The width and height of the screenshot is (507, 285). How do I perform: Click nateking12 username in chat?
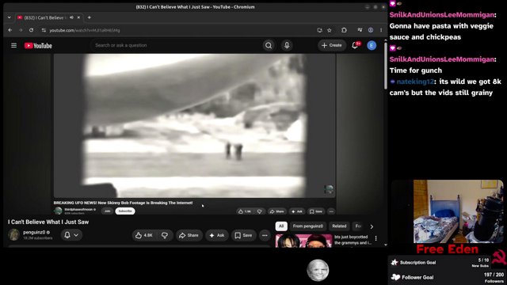point(415,82)
